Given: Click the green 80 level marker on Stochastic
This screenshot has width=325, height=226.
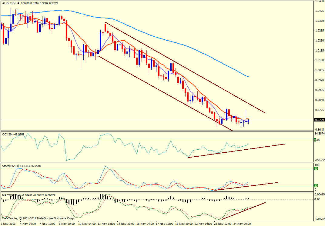Looking at the screenshot, I should coord(316,169).
